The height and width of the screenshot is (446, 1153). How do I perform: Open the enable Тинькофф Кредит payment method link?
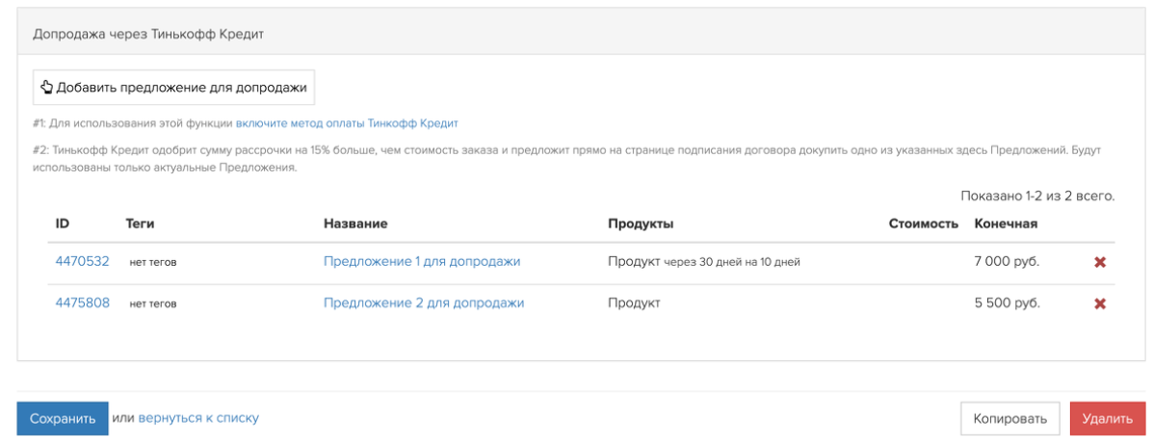click(347, 122)
